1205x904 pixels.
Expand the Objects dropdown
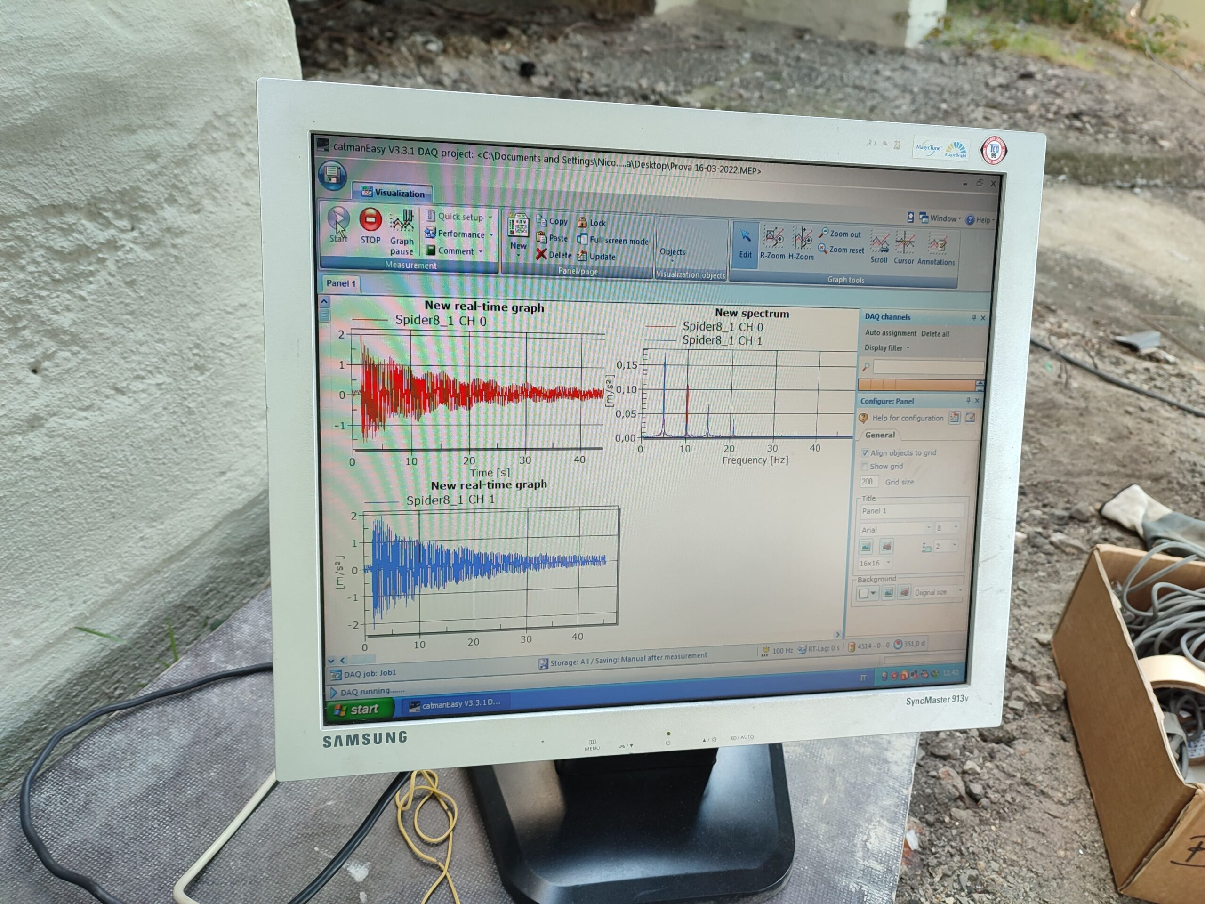point(672,253)
